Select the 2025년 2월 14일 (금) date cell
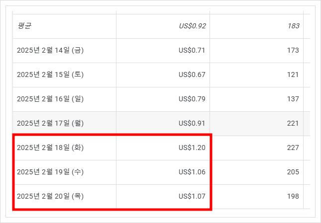This screenshot has width=321, height=223. (x=50, y=50)
